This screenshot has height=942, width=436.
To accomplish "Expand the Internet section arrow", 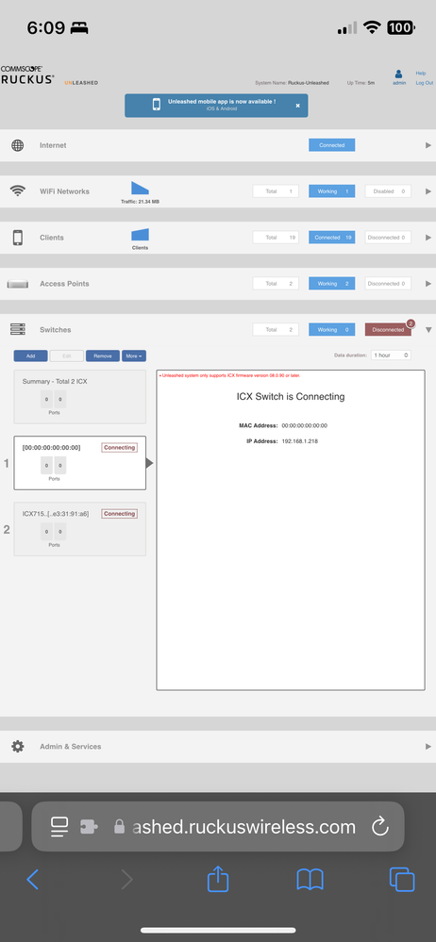I will [x=428, y=145].
